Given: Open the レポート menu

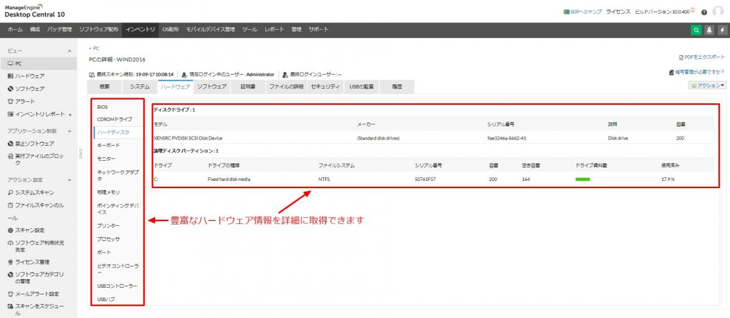Looking at the screenshot, I should coord(274,30).
